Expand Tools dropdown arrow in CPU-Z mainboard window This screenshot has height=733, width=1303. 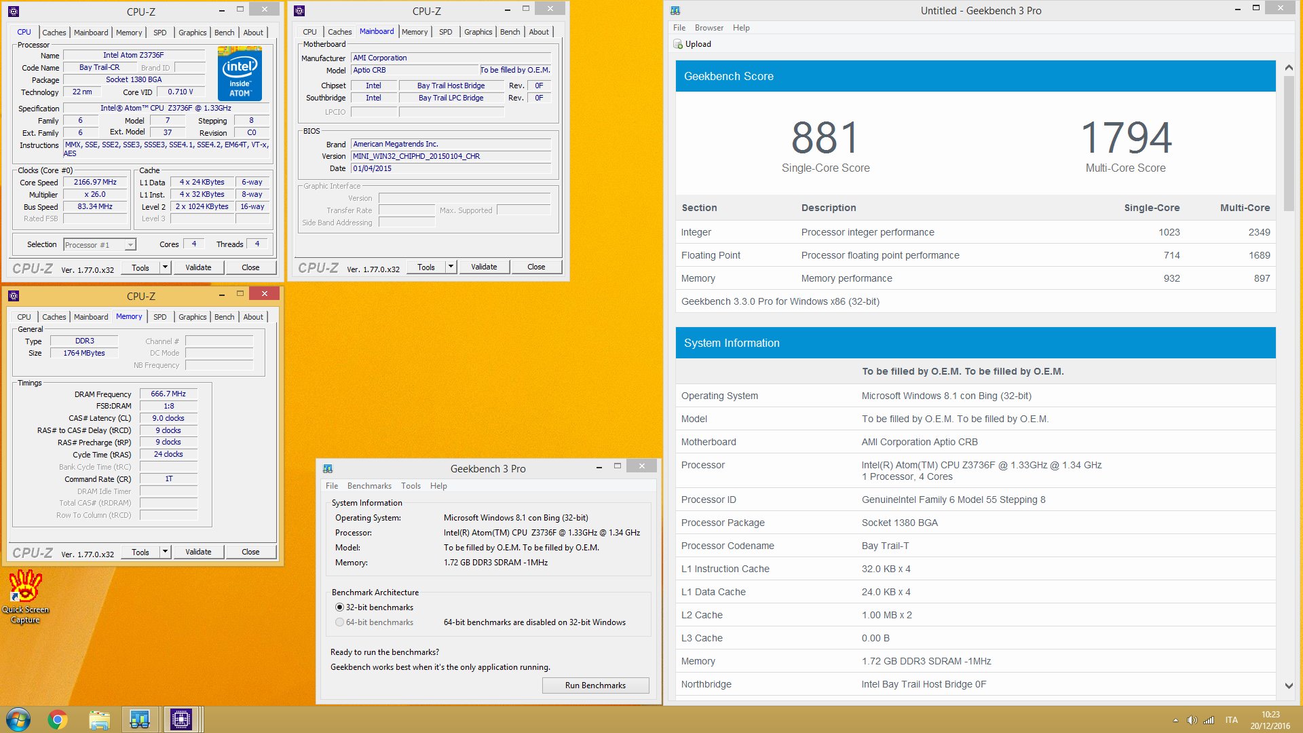451,267
